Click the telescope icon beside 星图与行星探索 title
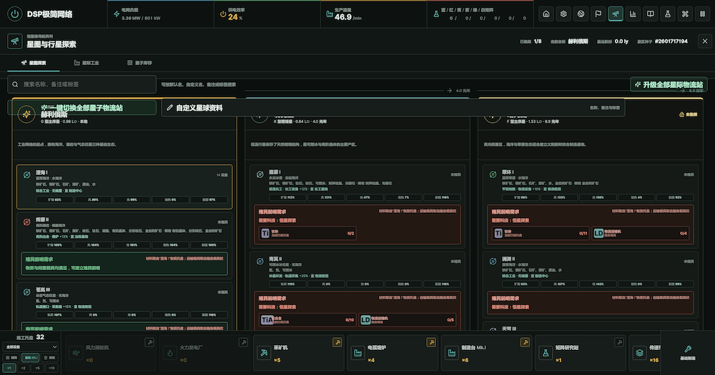 14,41
